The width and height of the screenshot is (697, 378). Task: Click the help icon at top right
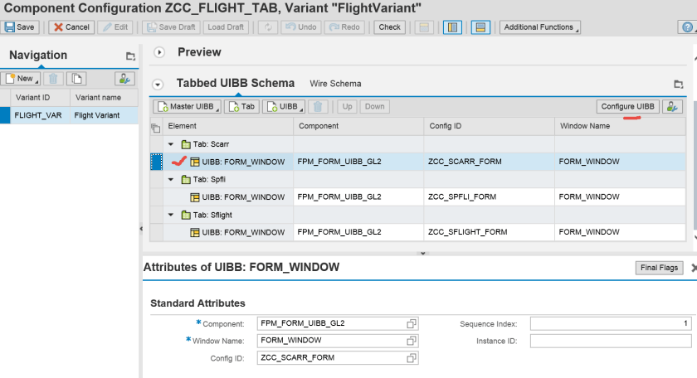point(687,27)
